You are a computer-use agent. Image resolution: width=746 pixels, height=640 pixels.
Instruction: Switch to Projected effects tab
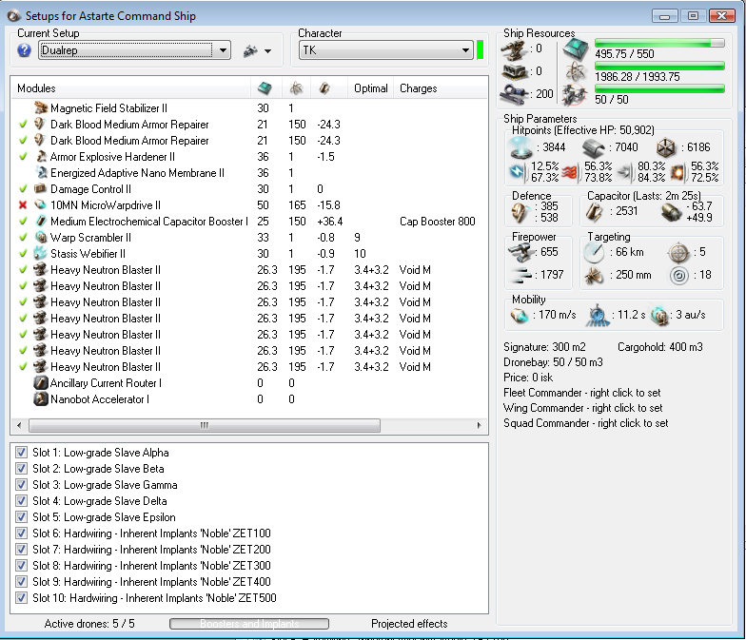pyautogui.click(x=409, y=624)
